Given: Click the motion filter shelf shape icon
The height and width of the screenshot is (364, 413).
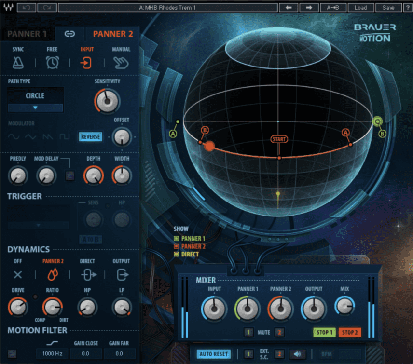Looking at the screenshot, I should (52, 343).
